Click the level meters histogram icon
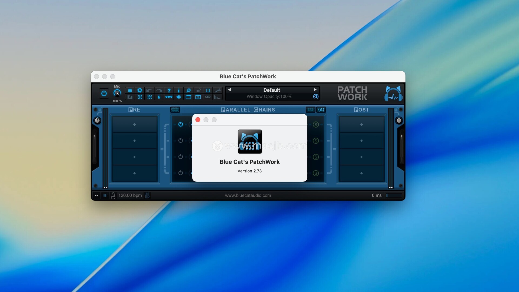The width and height of the screenshot is (519, 292). point(218,97)
